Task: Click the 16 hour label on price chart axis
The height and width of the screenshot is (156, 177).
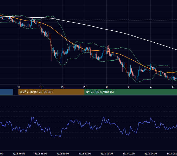Action: 19,87
